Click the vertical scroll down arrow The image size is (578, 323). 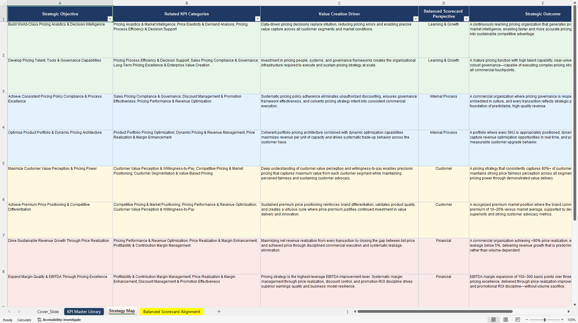(575, 305)
